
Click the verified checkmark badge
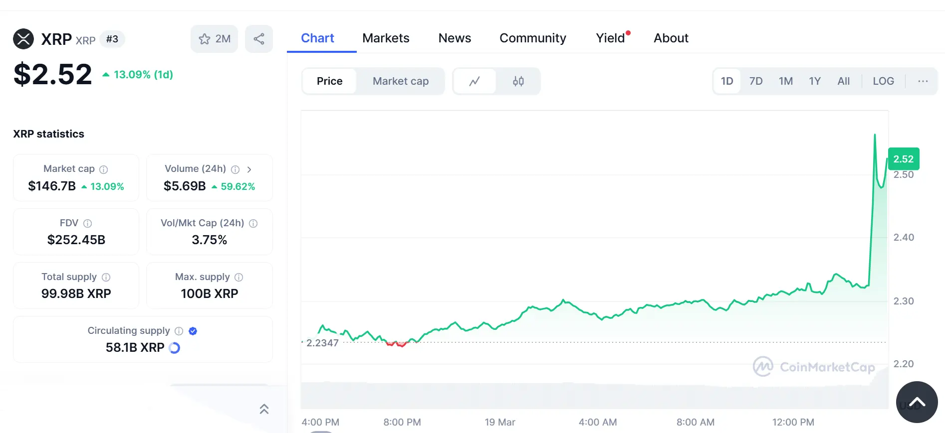tap(193, 331)
